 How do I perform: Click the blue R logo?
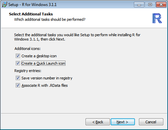[157, 18]
